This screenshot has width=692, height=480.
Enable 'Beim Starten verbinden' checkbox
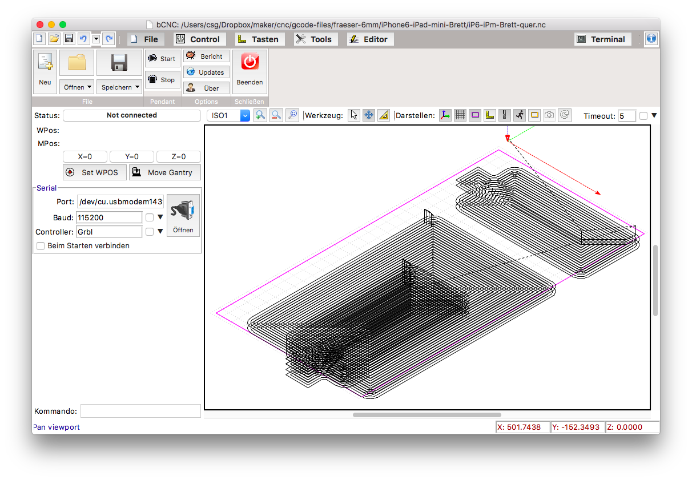tap(41, 246)
